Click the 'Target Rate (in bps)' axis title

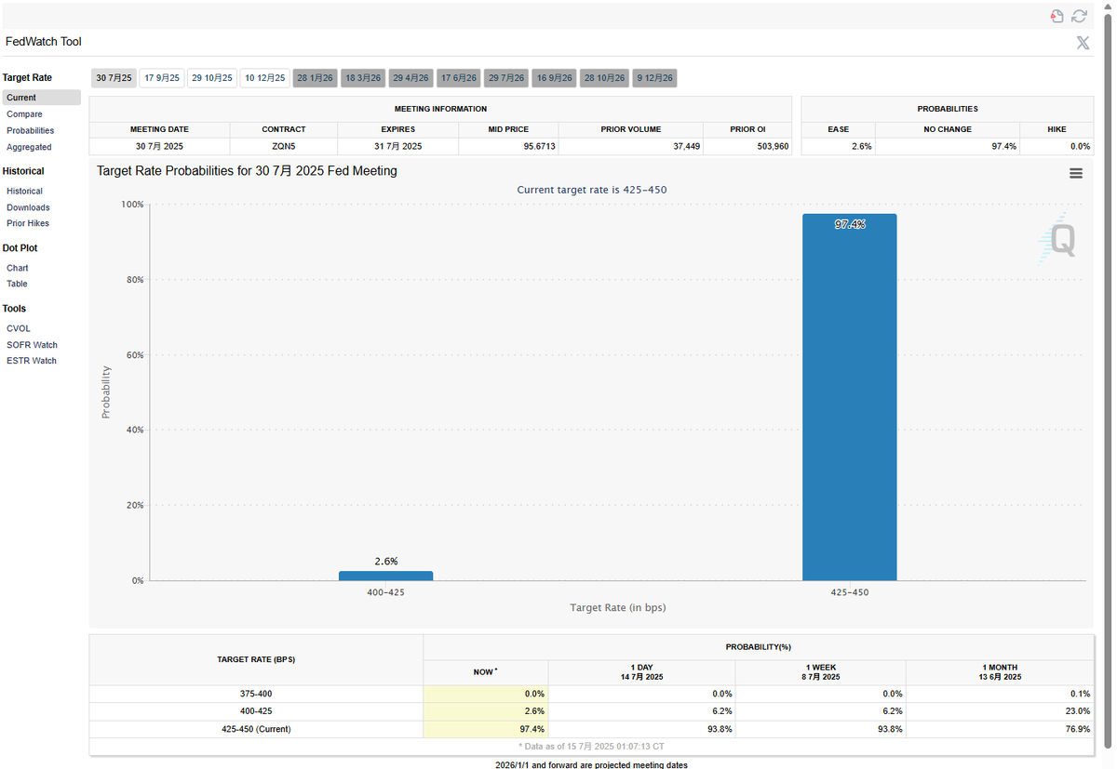pyautogui.click(x=618, y=607)
